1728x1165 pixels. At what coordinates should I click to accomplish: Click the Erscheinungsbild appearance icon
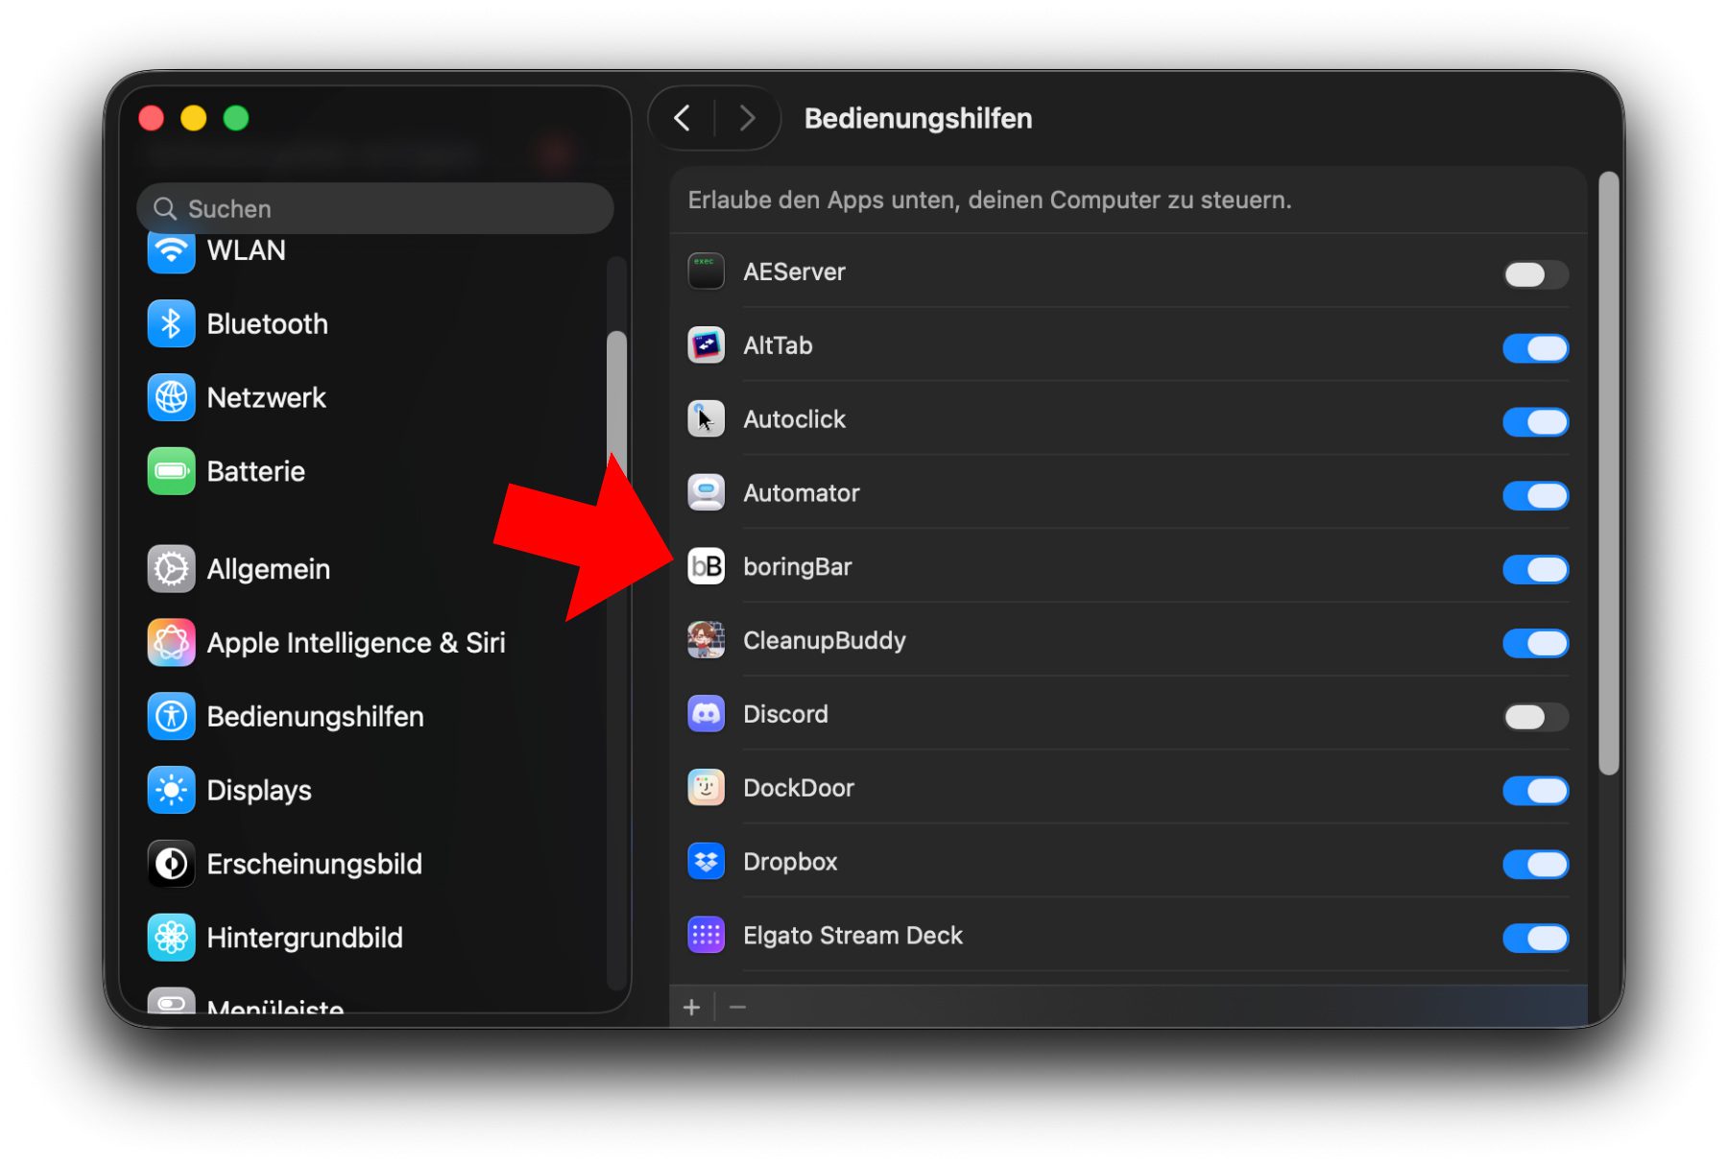pyautogui.click(x=171, y=865)
